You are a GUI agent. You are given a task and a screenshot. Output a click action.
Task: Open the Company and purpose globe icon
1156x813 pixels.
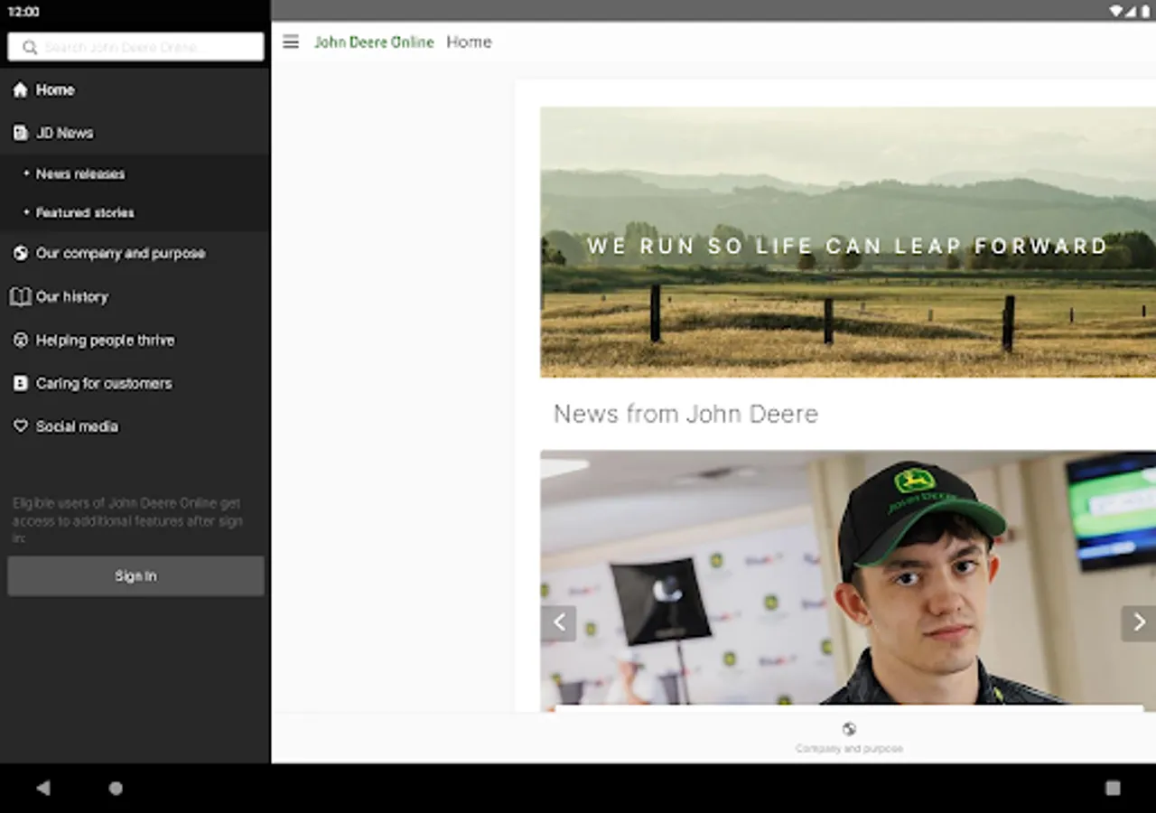pos(848,729)
